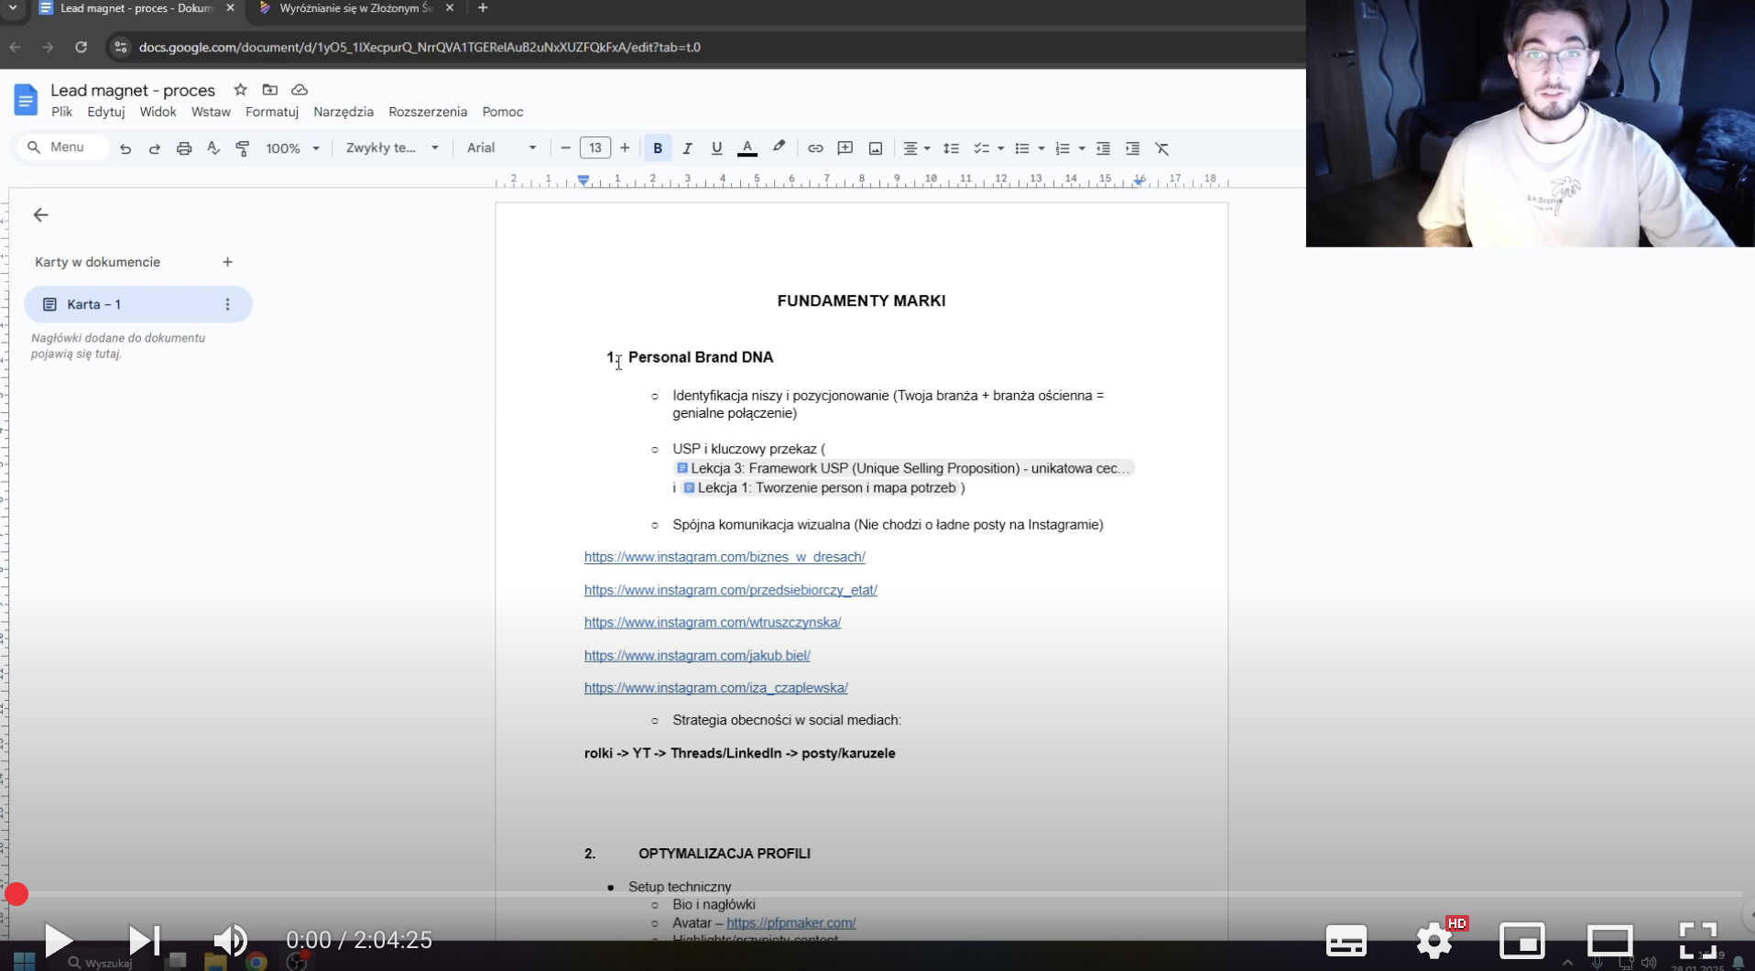1755x971 pixels.
Task: Select the Paint format tool
Action: coord(243,148)
